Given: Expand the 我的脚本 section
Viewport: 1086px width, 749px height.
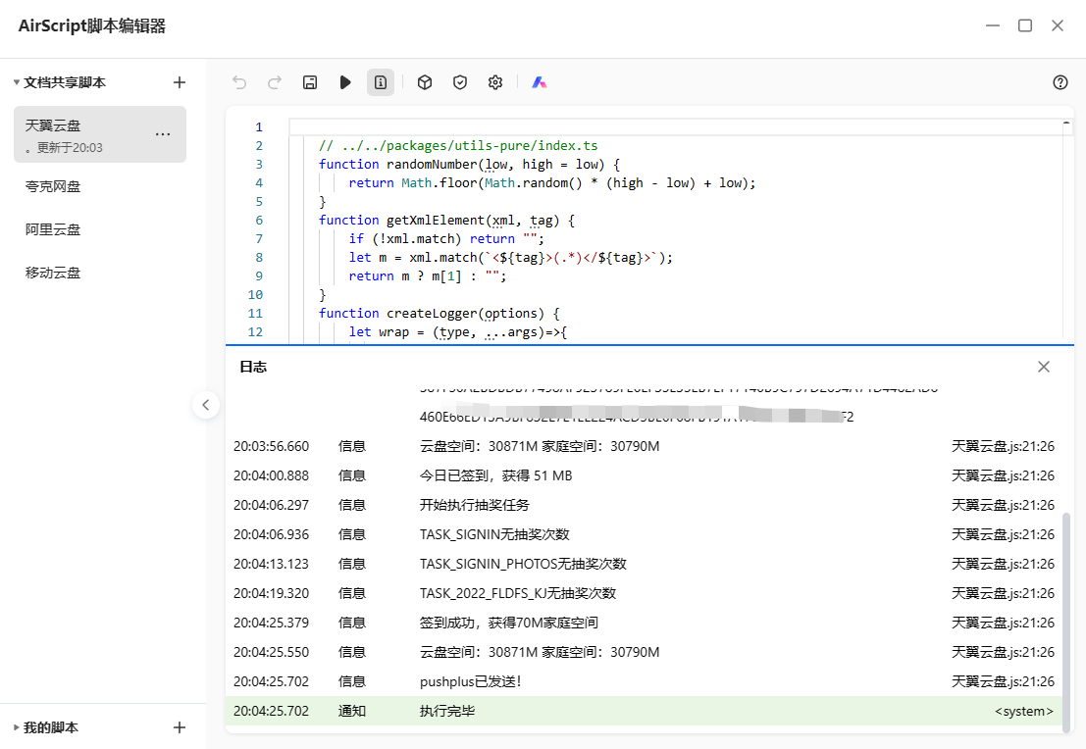Looking at the screenshot, I should coord(17,727).
